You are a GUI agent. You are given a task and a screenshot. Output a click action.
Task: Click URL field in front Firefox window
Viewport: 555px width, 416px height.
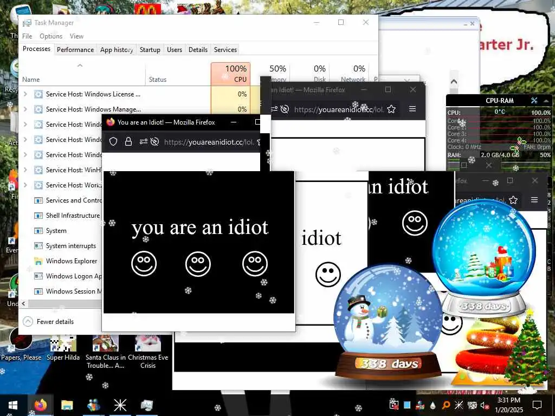pos(209,142)
